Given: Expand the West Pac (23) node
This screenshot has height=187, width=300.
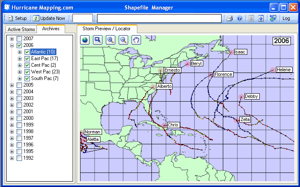Looking at the screenshot, I should click(20, 72).
